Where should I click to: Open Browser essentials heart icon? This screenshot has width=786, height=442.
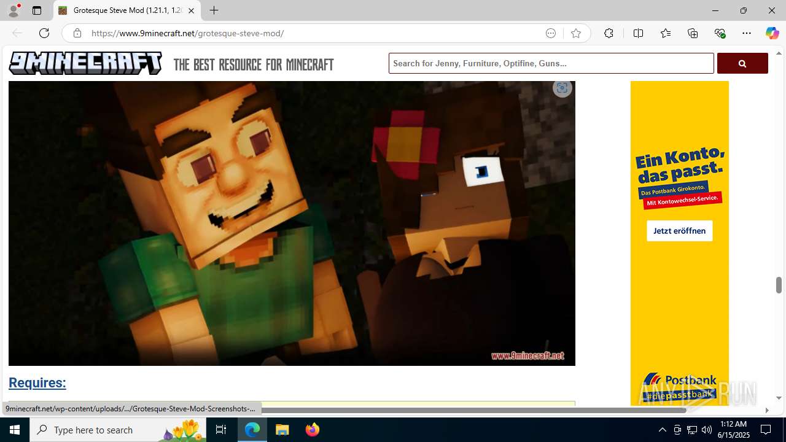tap(720, 33)
